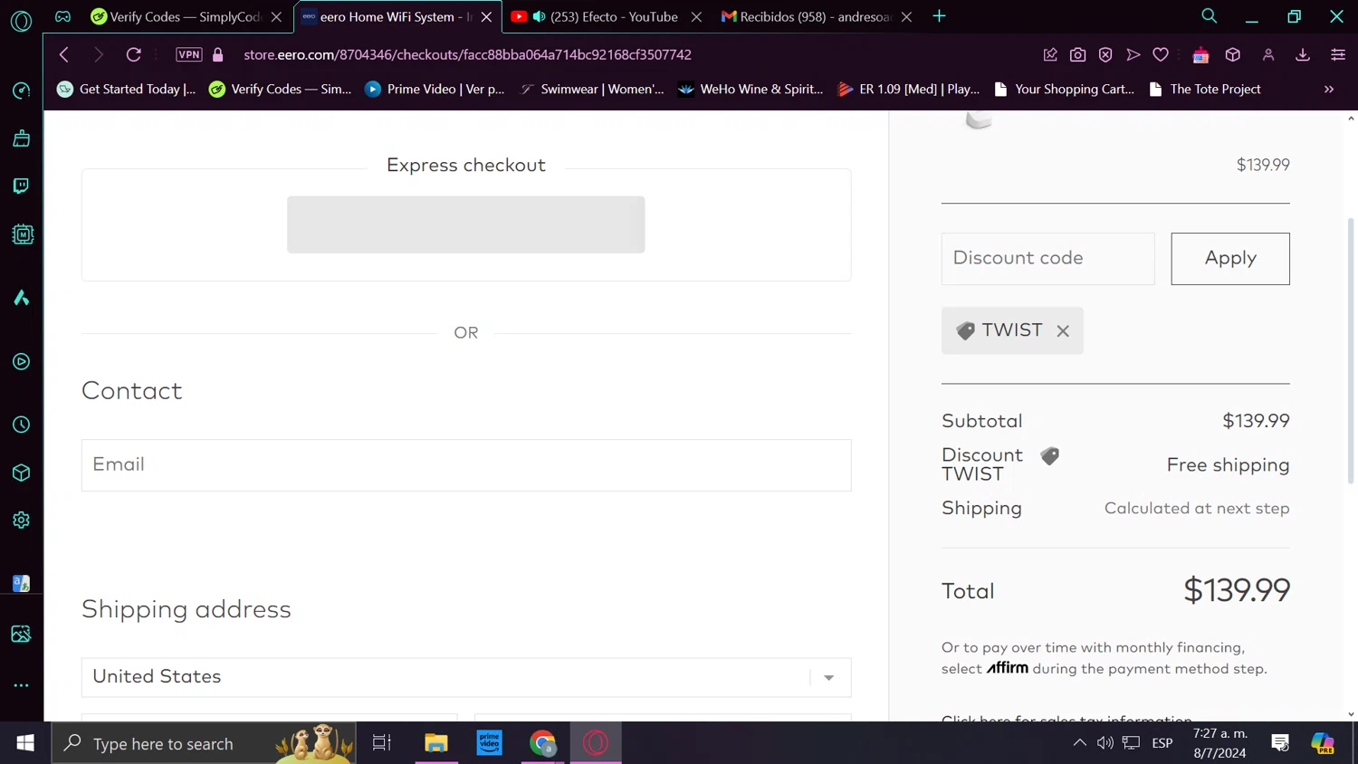
Task: Open translate app sidebar icon
Action: (21, 584)
